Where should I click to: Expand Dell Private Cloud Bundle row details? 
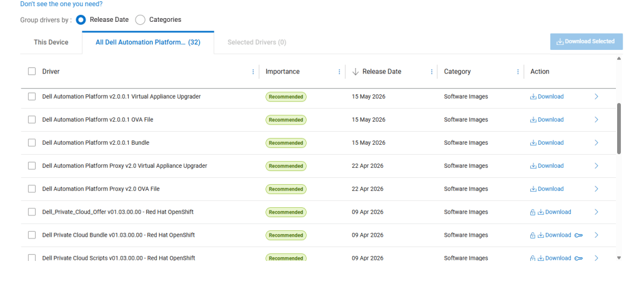(x=596, y=235)
